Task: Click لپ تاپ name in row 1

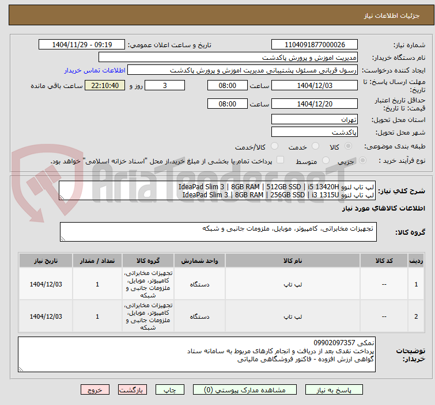Action: click(x=293, y=285)
